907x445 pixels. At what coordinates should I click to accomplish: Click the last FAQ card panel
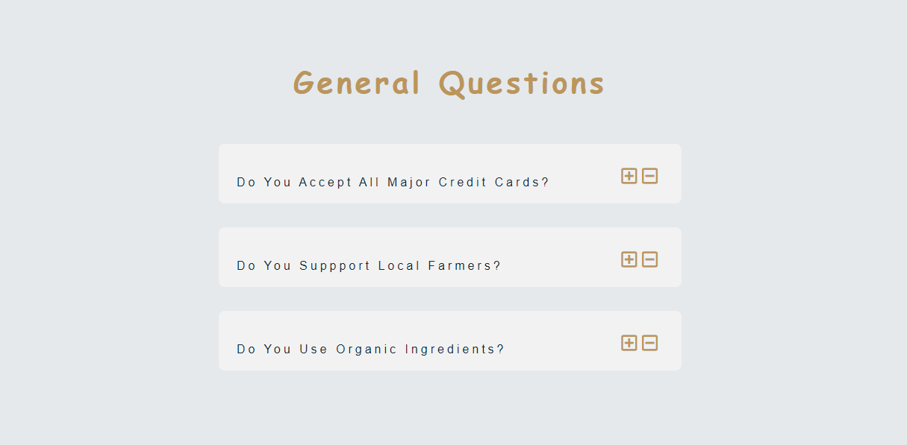point(449,340)
